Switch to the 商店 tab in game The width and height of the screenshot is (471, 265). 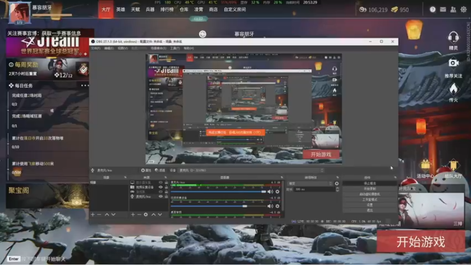pos(213,9)
